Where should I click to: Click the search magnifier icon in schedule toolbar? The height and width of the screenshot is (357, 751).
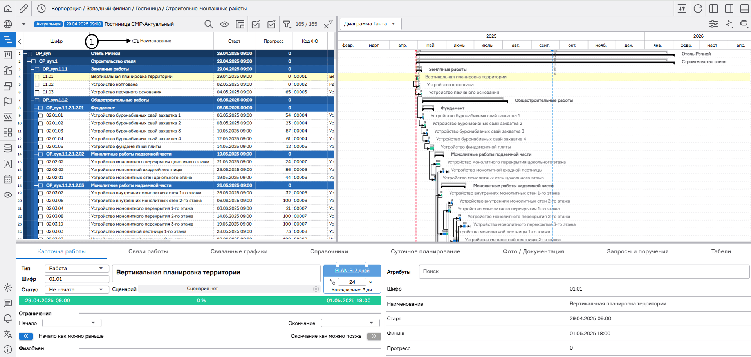(x=209, y=24)
